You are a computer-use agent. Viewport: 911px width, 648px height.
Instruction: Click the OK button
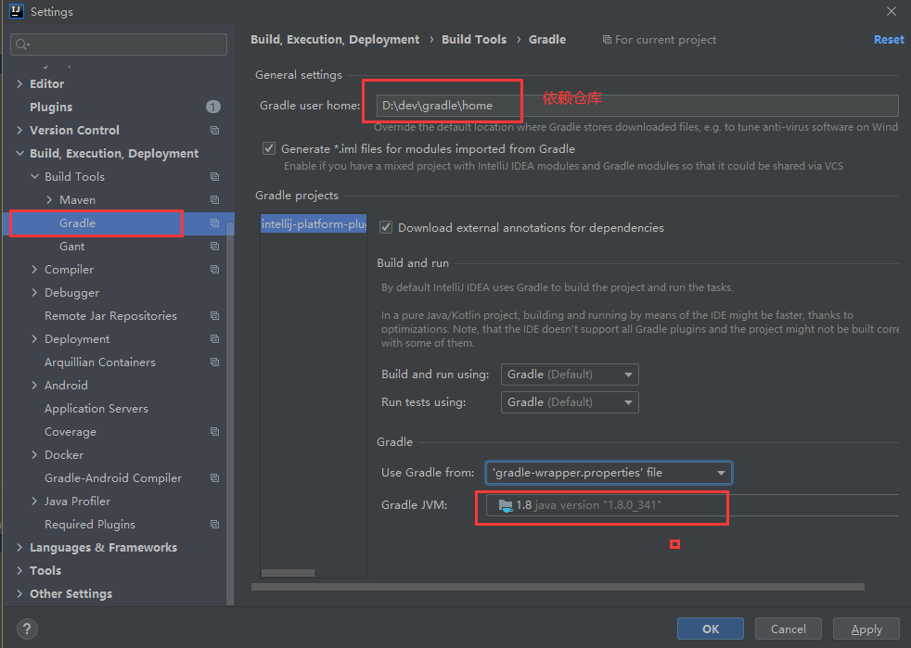tap(710, 629)
